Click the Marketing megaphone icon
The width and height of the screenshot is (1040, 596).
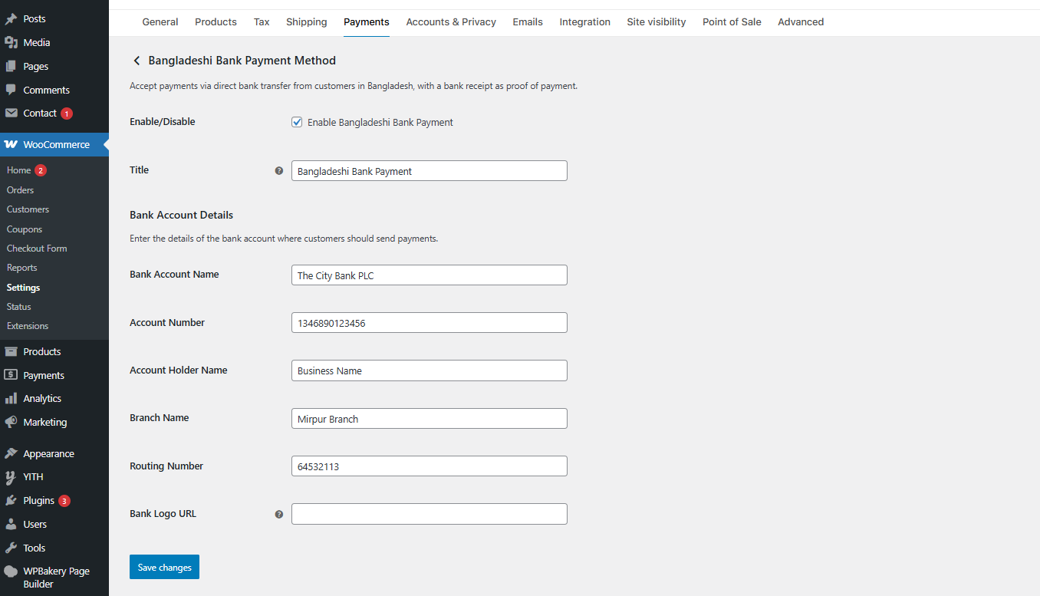tap(11, 422)
